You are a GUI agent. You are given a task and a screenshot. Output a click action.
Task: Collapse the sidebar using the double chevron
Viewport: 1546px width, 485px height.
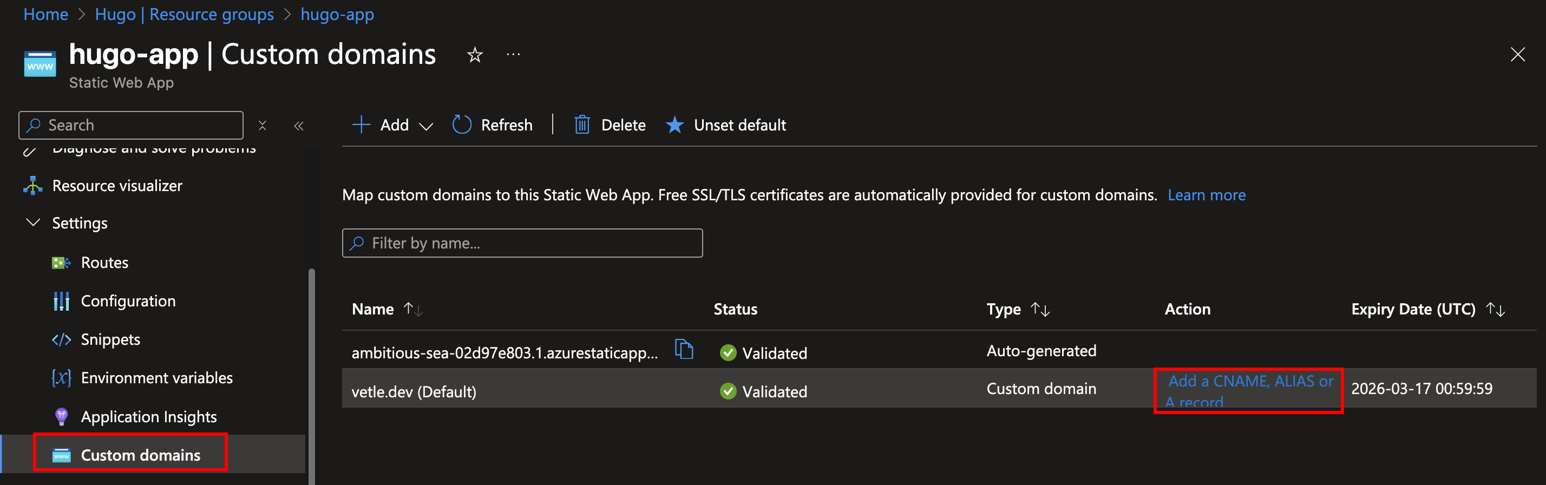point(299,126)
